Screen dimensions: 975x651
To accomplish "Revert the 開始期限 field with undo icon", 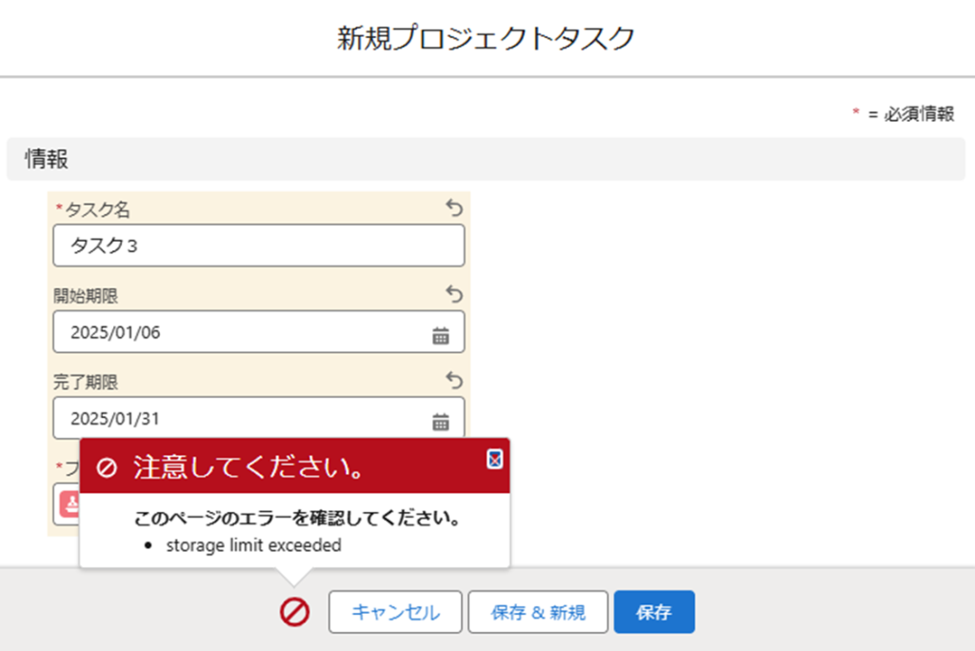I will pyautogui.click(x=454, y=294).
